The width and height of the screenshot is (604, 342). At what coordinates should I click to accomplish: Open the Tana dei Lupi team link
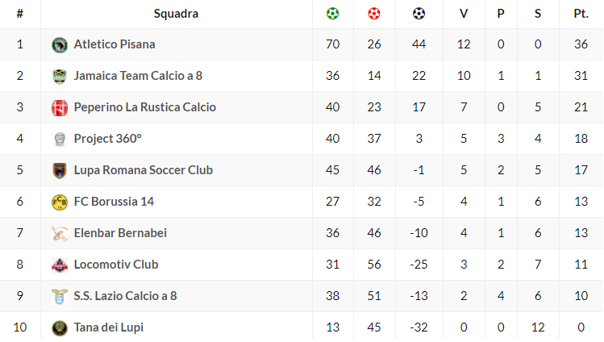pyautogui.click(x=109, y=327)
